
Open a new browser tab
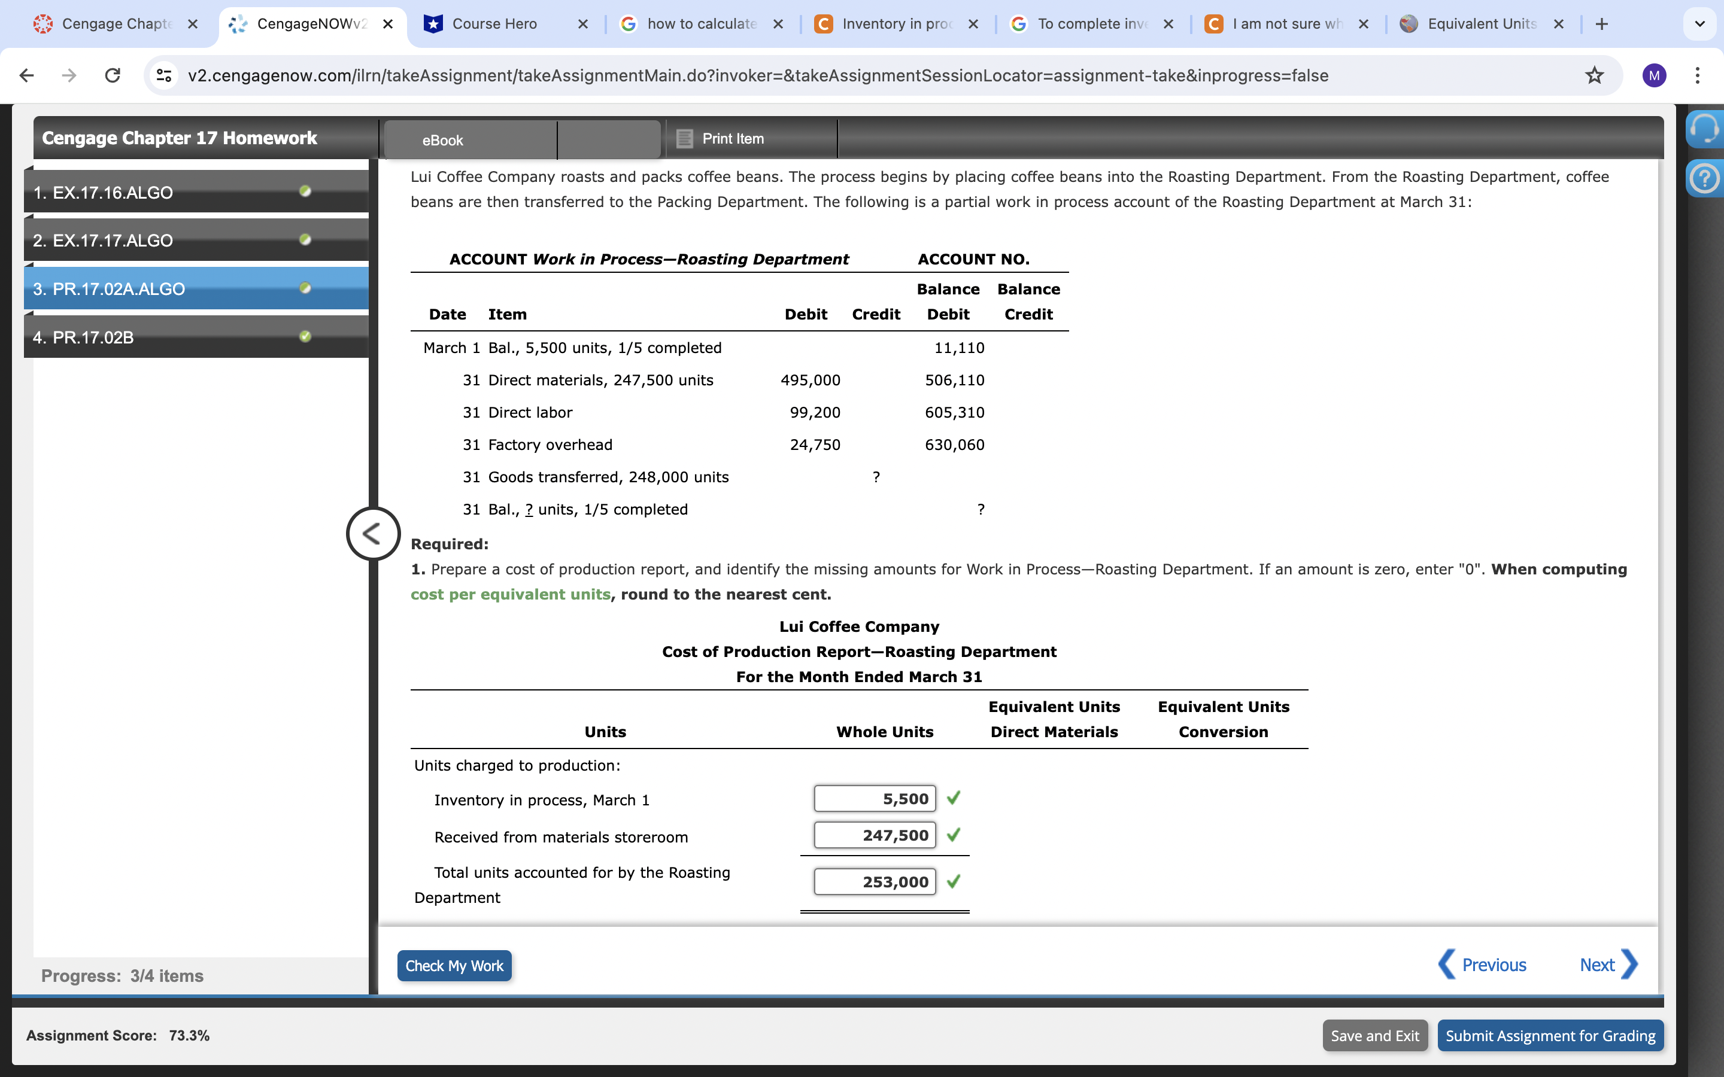pyautogui.click(x=1601, y=24)
